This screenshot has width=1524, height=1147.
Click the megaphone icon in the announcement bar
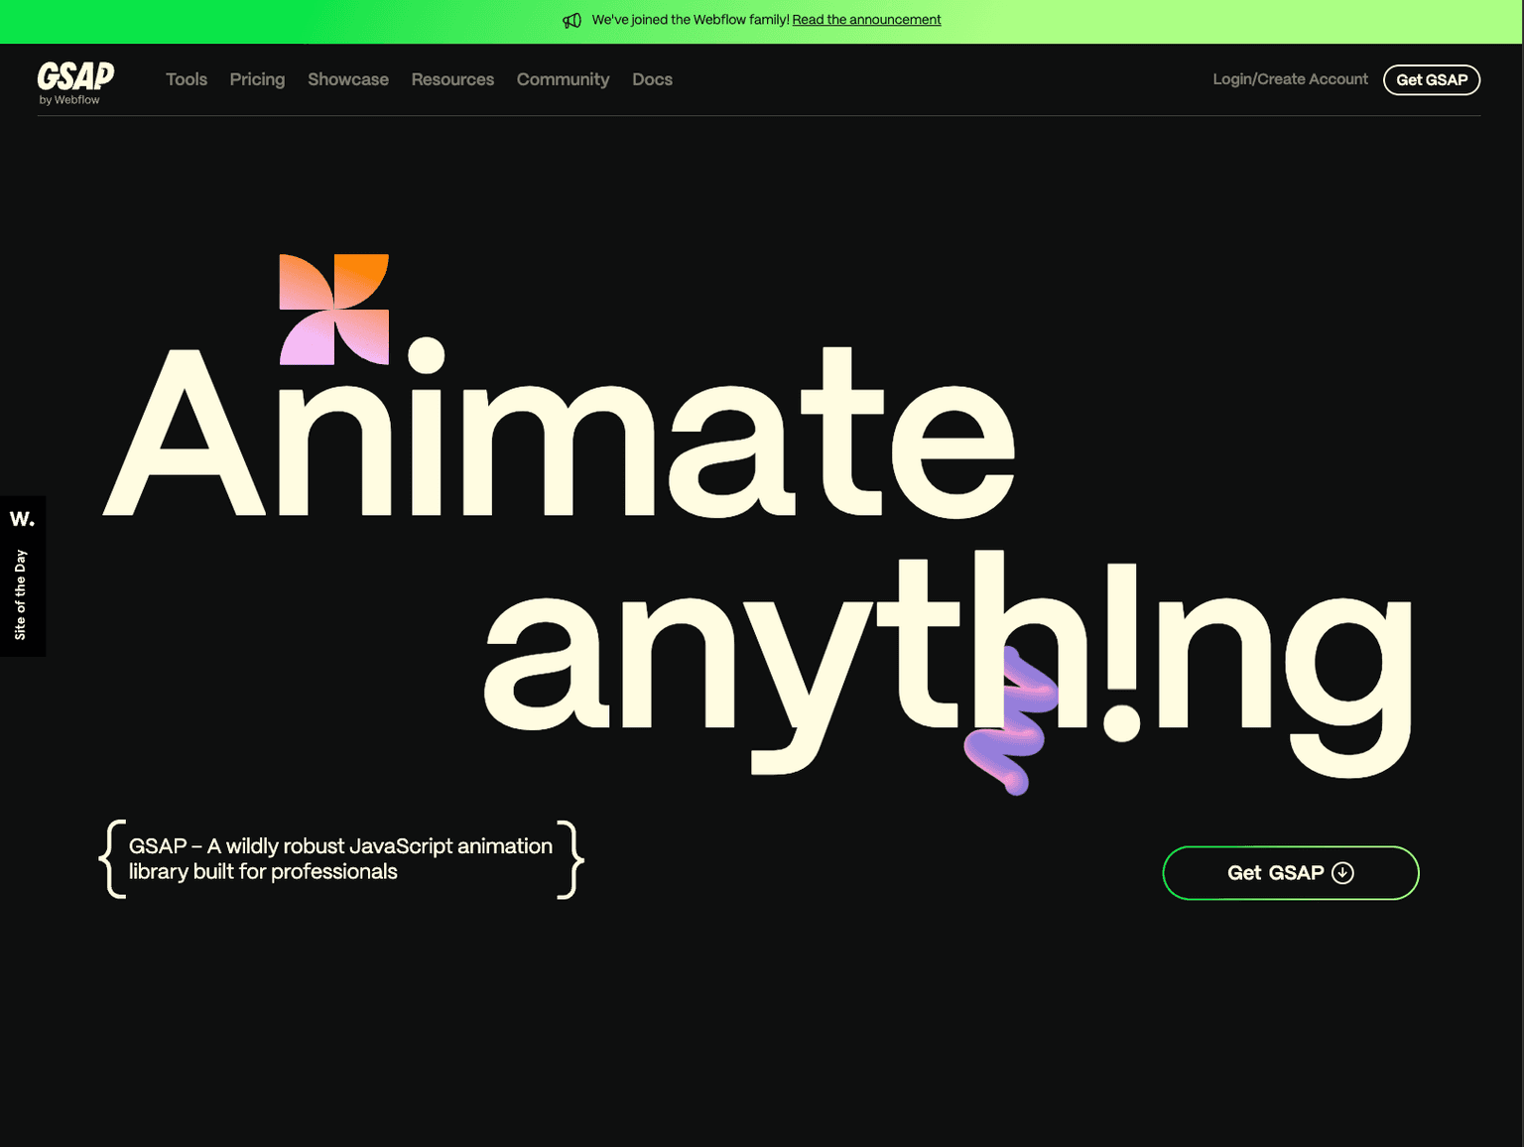[571, 21]
